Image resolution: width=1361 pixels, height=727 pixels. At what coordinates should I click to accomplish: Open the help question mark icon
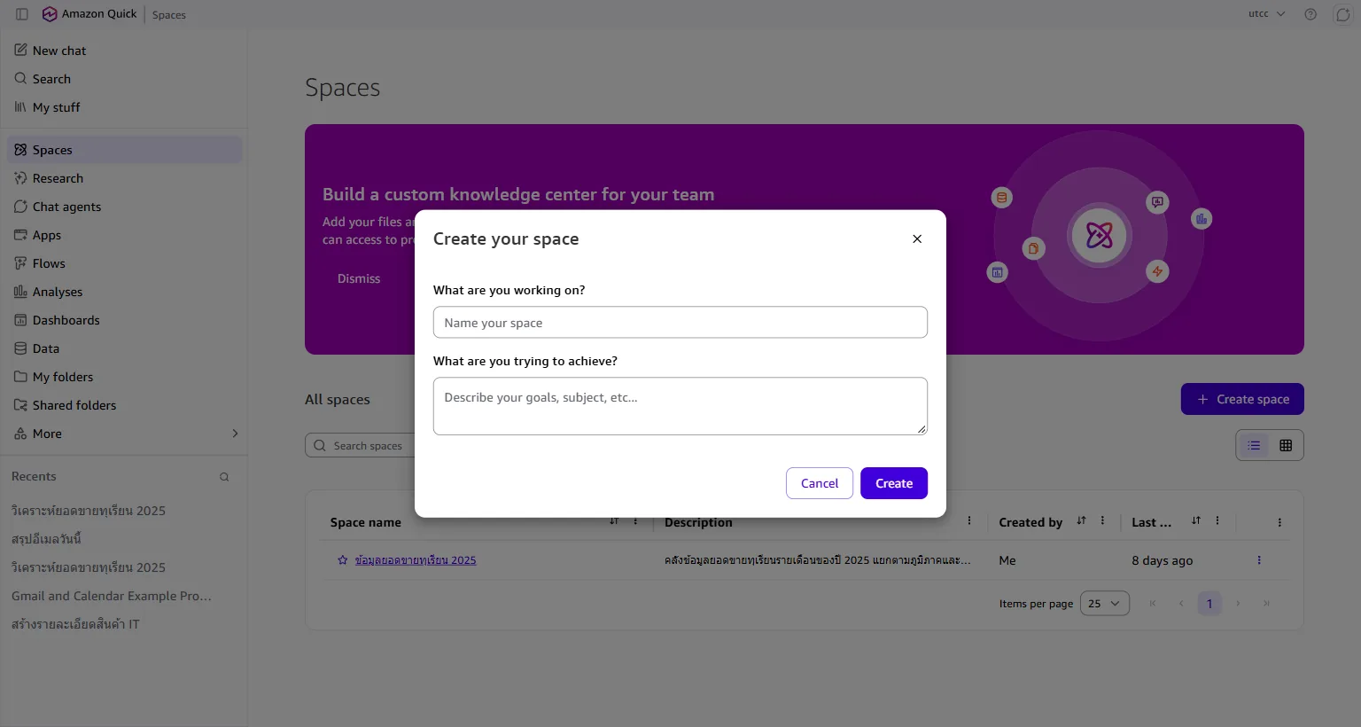point(1310,14)
